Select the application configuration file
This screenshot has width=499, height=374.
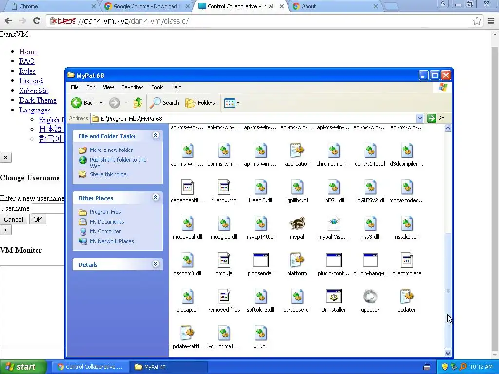tap(297, 150)
